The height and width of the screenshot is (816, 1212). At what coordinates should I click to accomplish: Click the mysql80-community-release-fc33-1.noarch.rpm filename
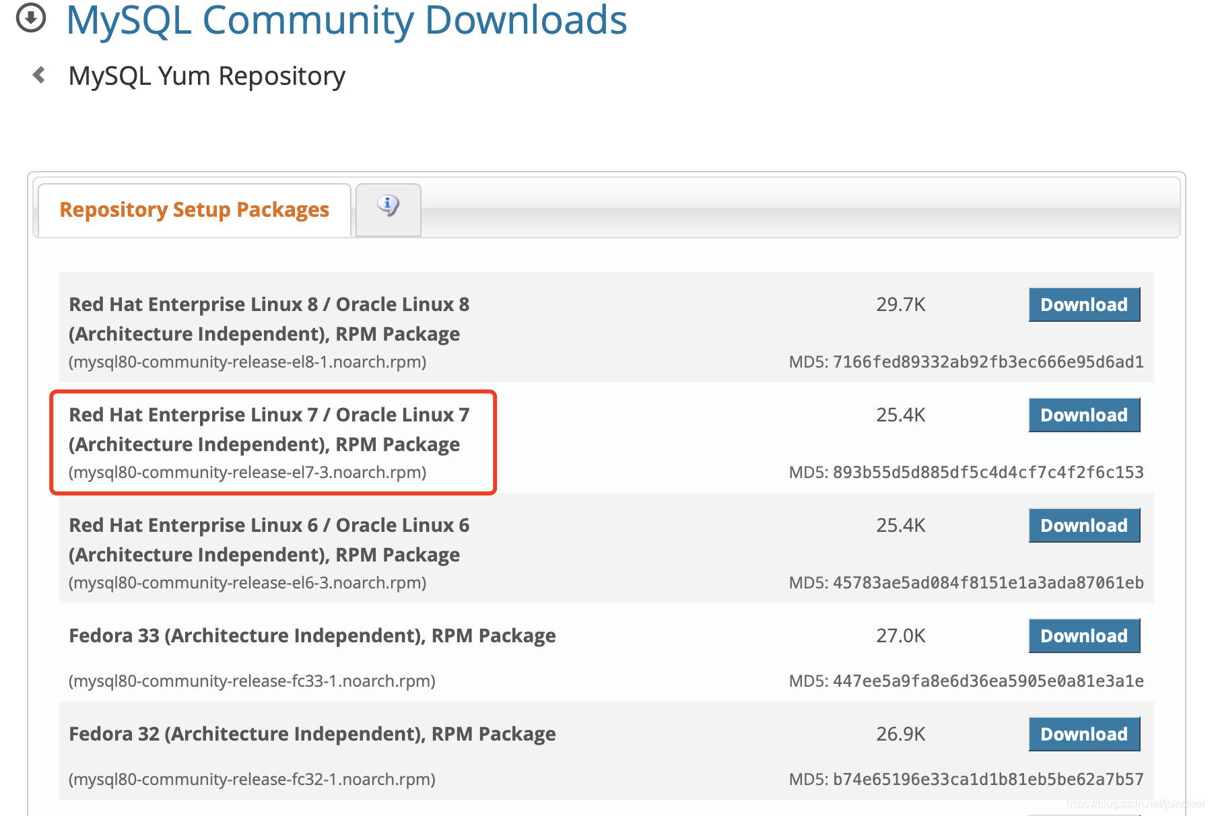coord(252,681)
